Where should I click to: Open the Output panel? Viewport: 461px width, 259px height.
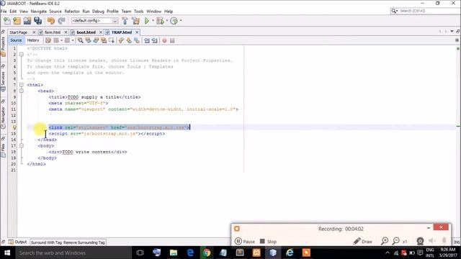pyautogui.click(x=18, y=242)
